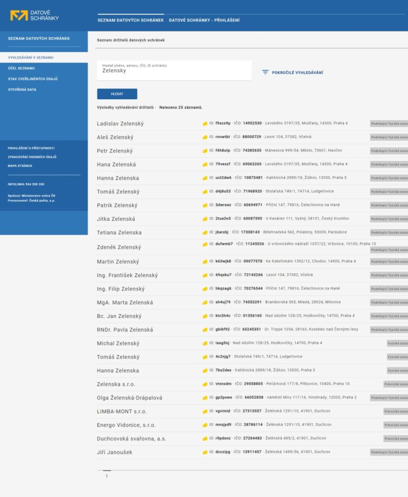Select Seznam datových schránek top tab

[130, 20]
